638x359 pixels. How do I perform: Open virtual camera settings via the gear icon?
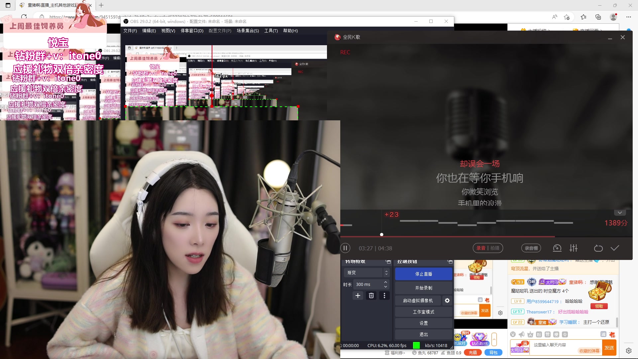447,300
